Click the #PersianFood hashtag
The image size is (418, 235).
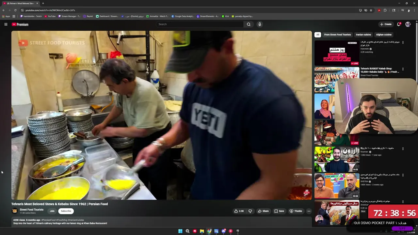(48, 220)
